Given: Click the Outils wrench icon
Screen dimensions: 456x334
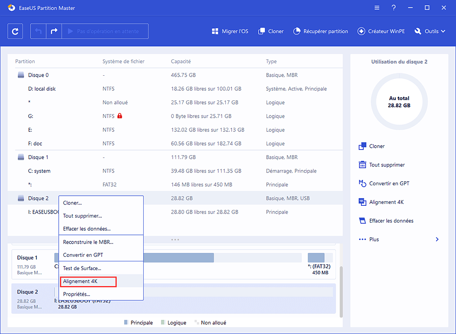Looking at the screenshot, I should (x=418, y=31).
